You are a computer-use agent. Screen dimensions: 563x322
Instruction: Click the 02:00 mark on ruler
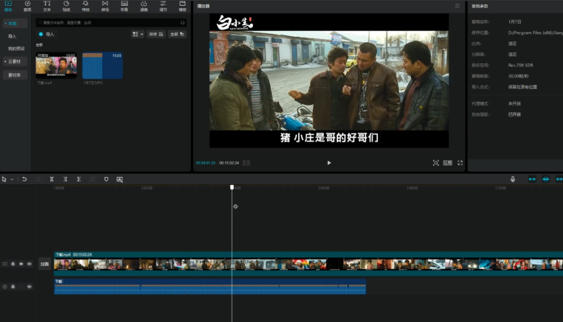point(147,188)
